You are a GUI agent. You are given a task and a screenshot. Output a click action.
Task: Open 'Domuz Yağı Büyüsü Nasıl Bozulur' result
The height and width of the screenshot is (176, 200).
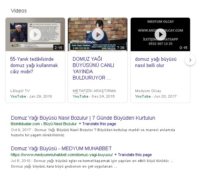83,118
